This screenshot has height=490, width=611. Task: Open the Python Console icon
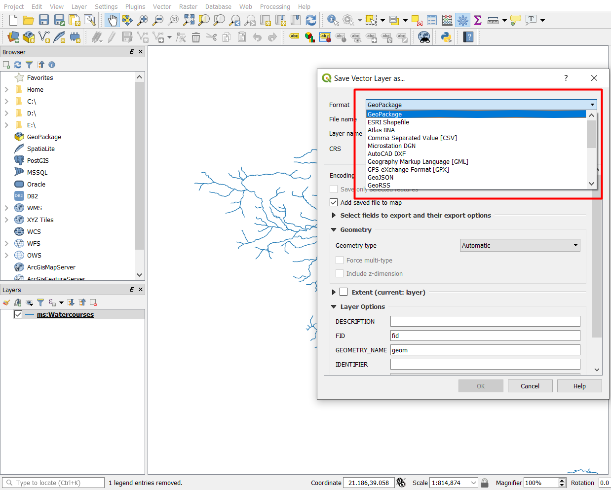pos(446,37)
